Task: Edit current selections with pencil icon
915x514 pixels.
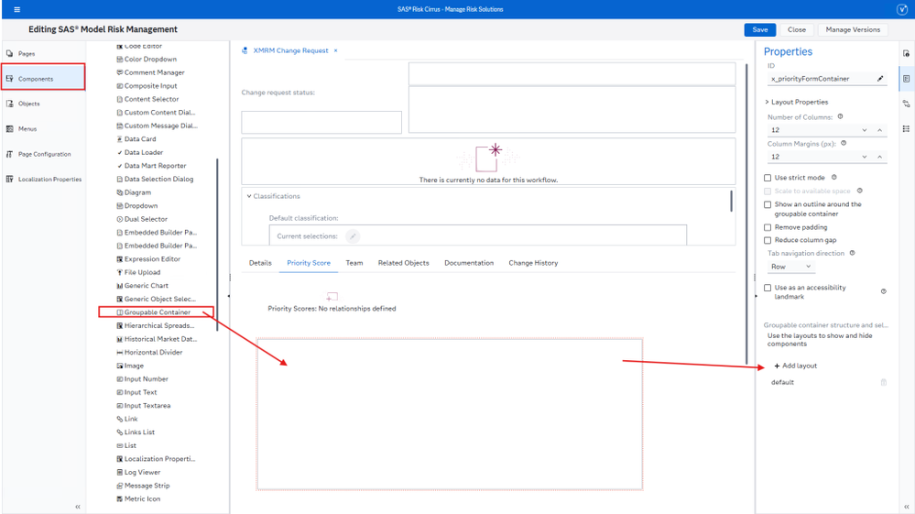Action: [353, 236]
